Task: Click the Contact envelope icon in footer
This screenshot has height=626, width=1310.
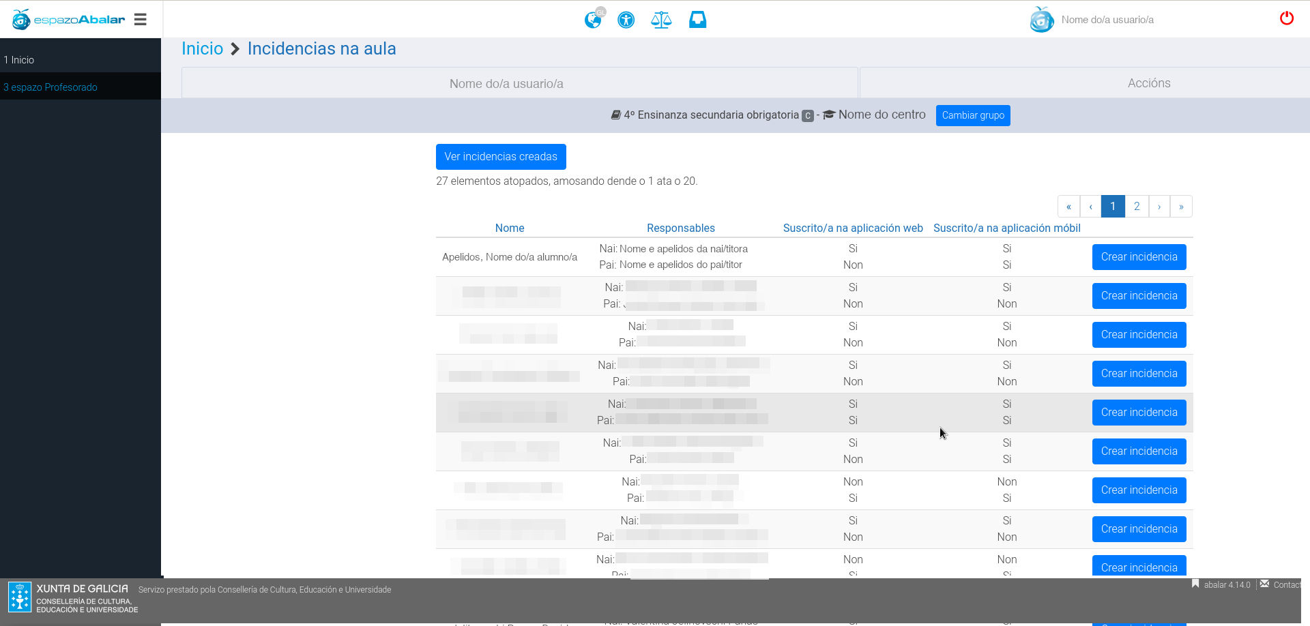Action: (1264, 584)
